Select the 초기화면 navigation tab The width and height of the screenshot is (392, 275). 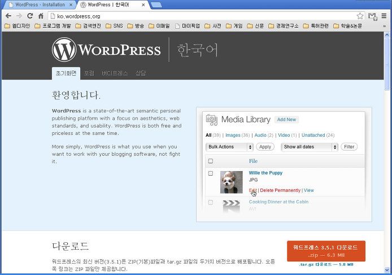tap(66, 73)
